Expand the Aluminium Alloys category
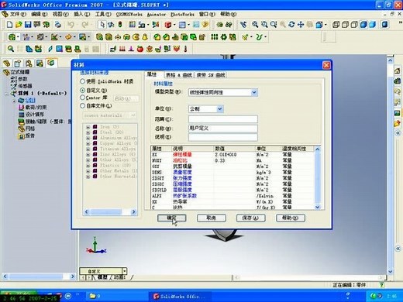The height and width of the screenshot is (302, 403). [88, 138]
